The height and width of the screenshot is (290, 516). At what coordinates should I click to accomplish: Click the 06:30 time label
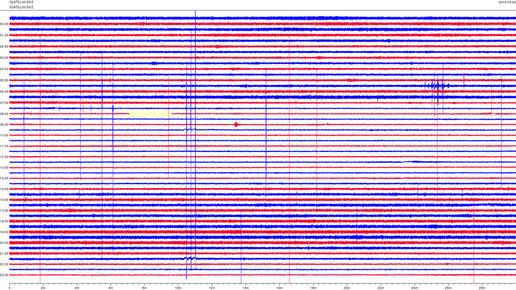[4, 92]
